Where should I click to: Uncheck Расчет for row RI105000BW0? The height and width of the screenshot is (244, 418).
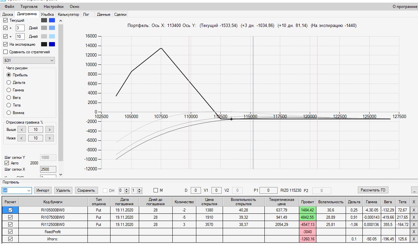click(x=10, y=210)
